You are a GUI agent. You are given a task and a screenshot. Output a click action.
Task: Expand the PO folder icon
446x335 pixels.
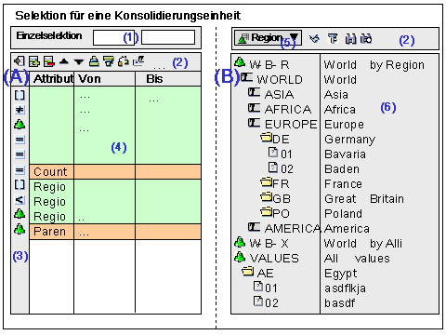(x=266, y=211)
